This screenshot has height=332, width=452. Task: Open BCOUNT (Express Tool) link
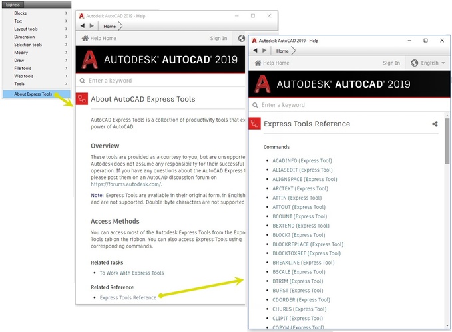click(300, 216)
